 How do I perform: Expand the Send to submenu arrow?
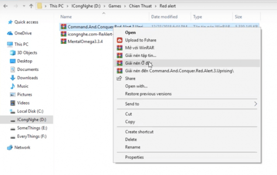click(x=256, y=104)
